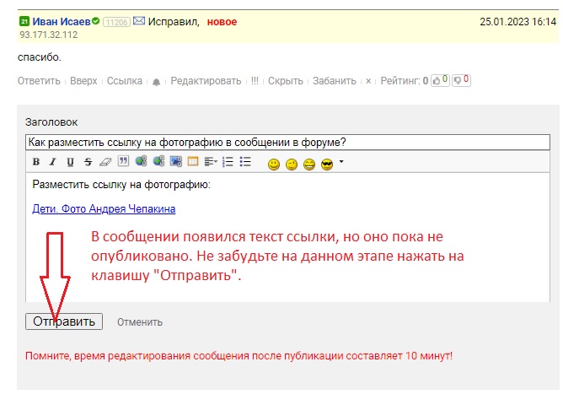The width and height of the screenshot is (563, 405).
Task: Apply strikethrough formatting
Action: pyautogui.click(x=88, y=162)
